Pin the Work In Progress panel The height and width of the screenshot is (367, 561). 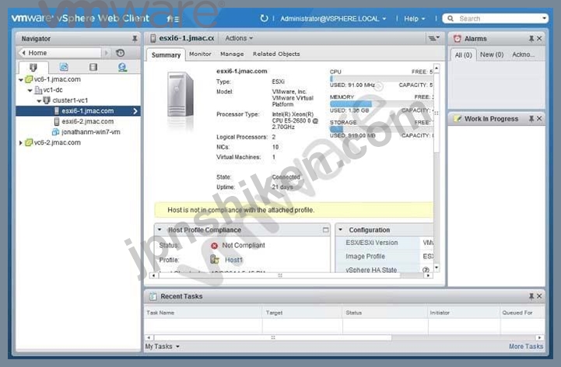pyautogui.click(x=531, y=119)
